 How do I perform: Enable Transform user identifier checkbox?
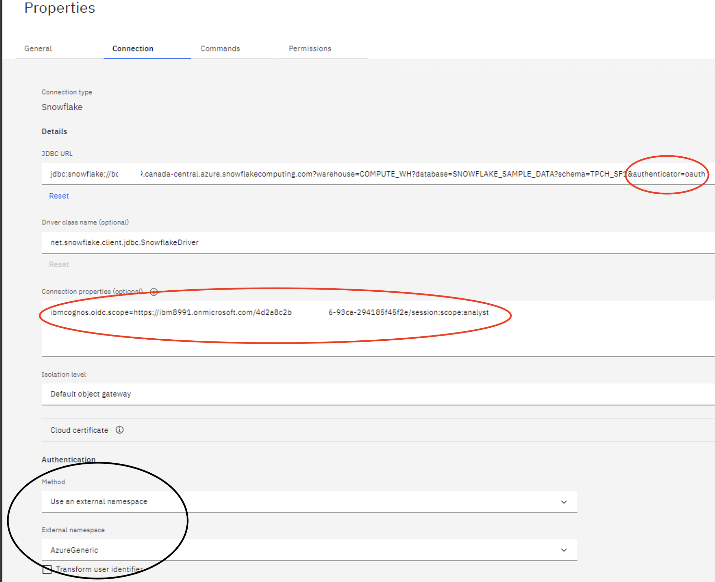coord(47,569)
